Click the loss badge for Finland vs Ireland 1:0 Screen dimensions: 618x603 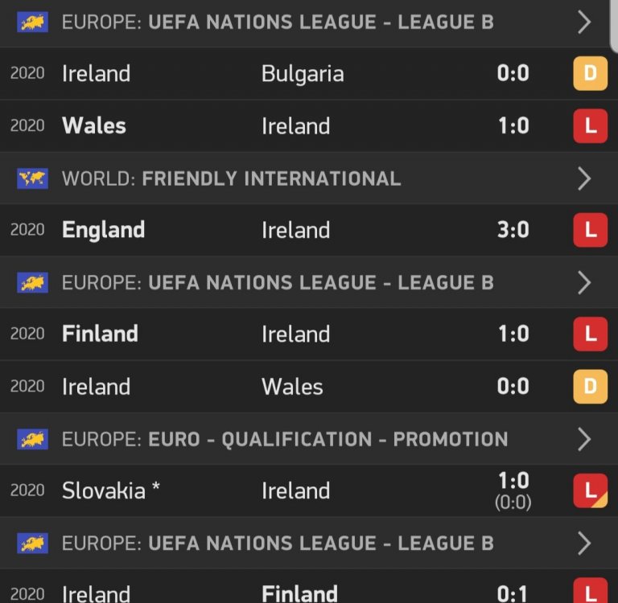(x=590, y=334)
